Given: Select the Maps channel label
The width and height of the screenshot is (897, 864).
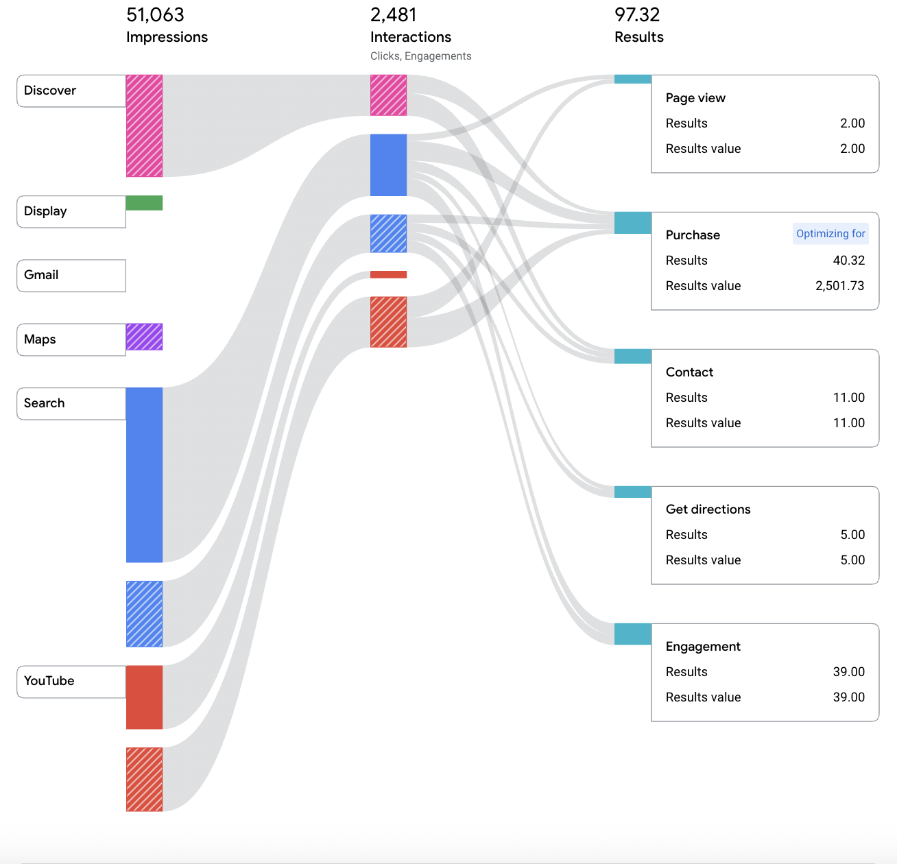Looking at the screenshot, I should click(71, 340).
